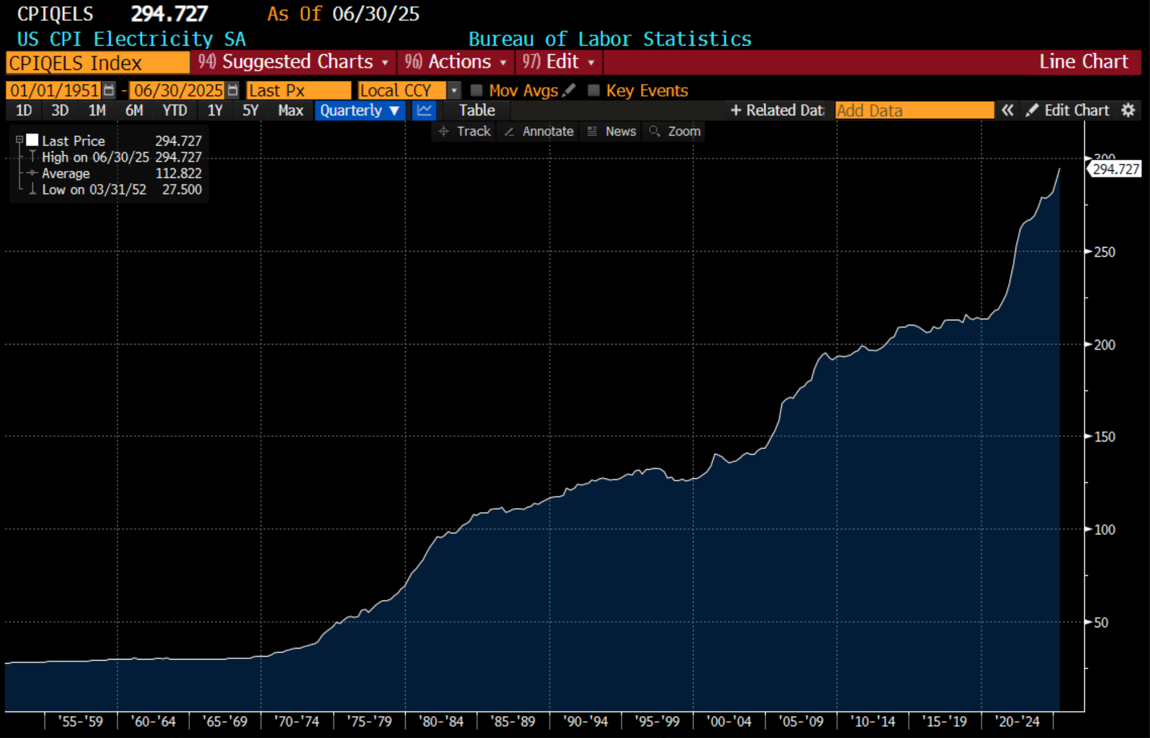Click the line chart view icon
The width and height of the screenshot is (1150, 738).
coord(424,110)
